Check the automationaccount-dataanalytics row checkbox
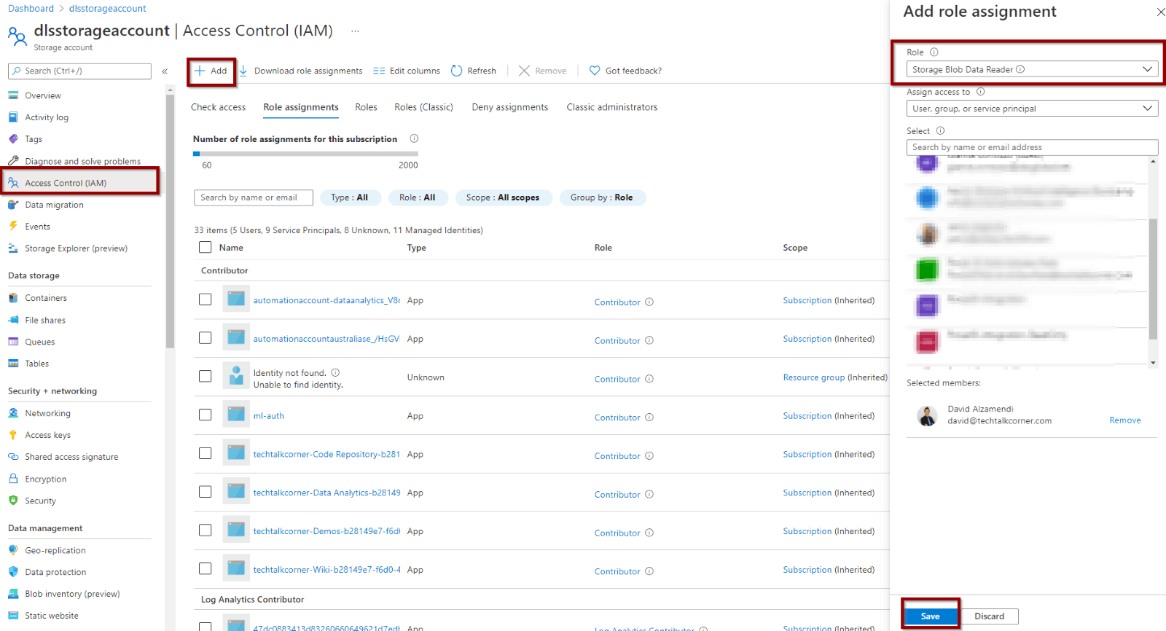The image size is (1166, 631). click(x=206, y=299)
